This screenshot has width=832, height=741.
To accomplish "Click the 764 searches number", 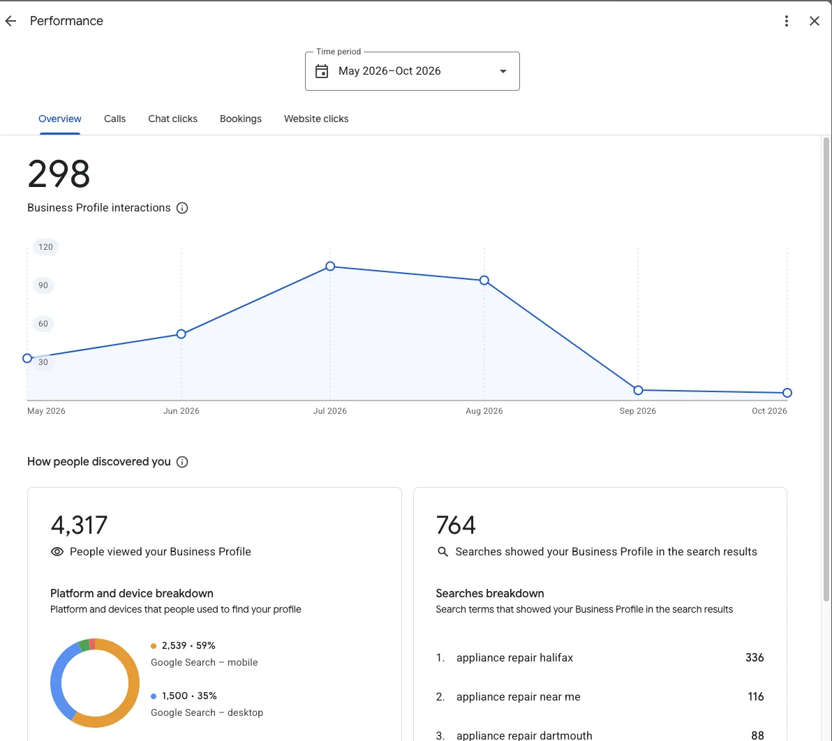I will (x=455, y=525).
